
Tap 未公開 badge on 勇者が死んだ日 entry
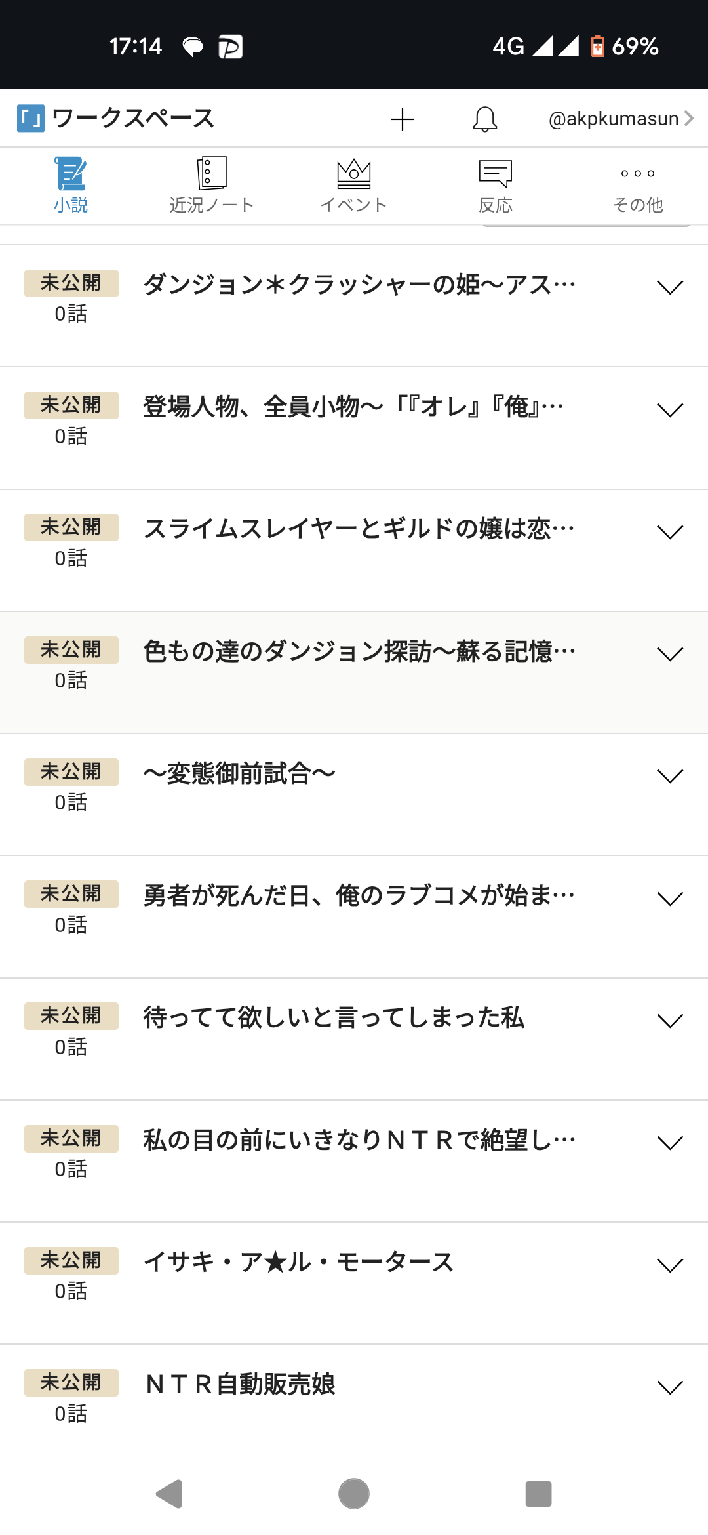pyautogui.click(x=71, y=894)
